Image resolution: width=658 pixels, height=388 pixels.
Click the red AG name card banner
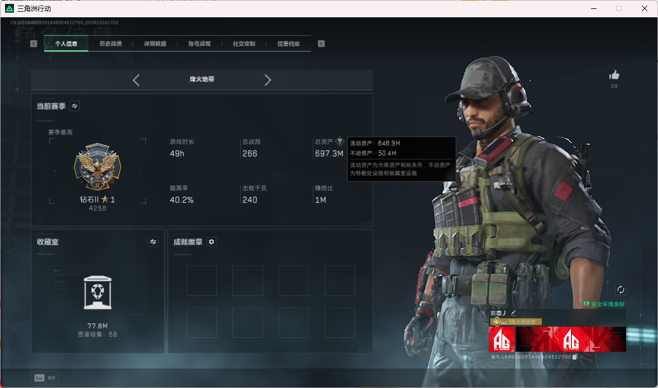pyautogui.click(x=571, y=339)
